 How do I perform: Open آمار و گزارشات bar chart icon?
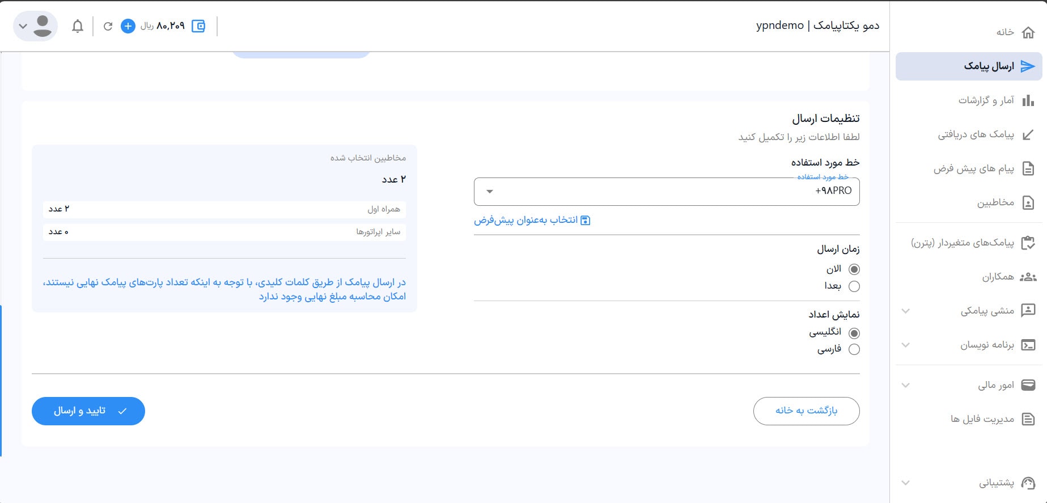pos(1028,100)
